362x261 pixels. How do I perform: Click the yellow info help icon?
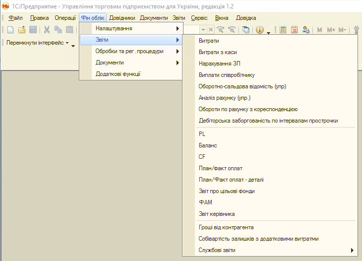[260, 30]
